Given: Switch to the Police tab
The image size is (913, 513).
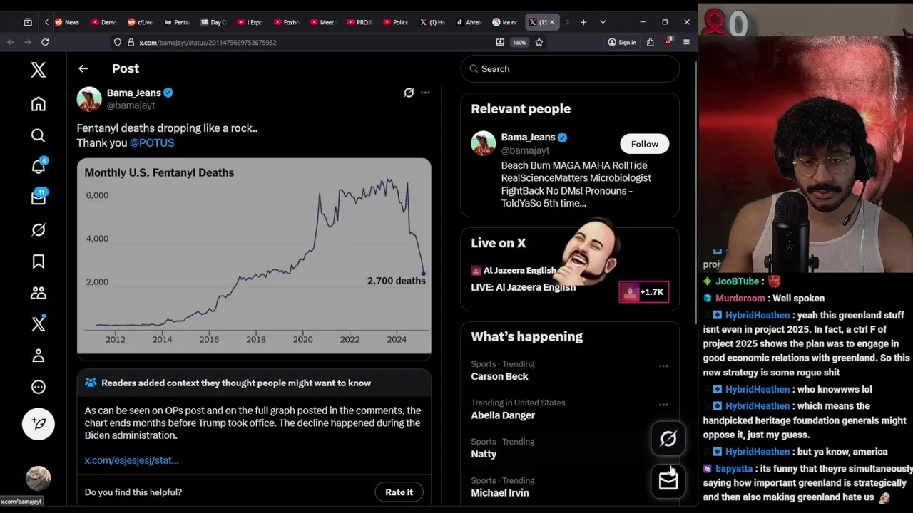Looking at the screenshot, I should click(395, 22).
